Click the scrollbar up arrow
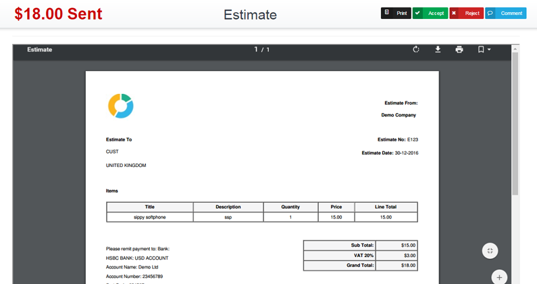Screen dimensions: 537x284 coord(515,49)
